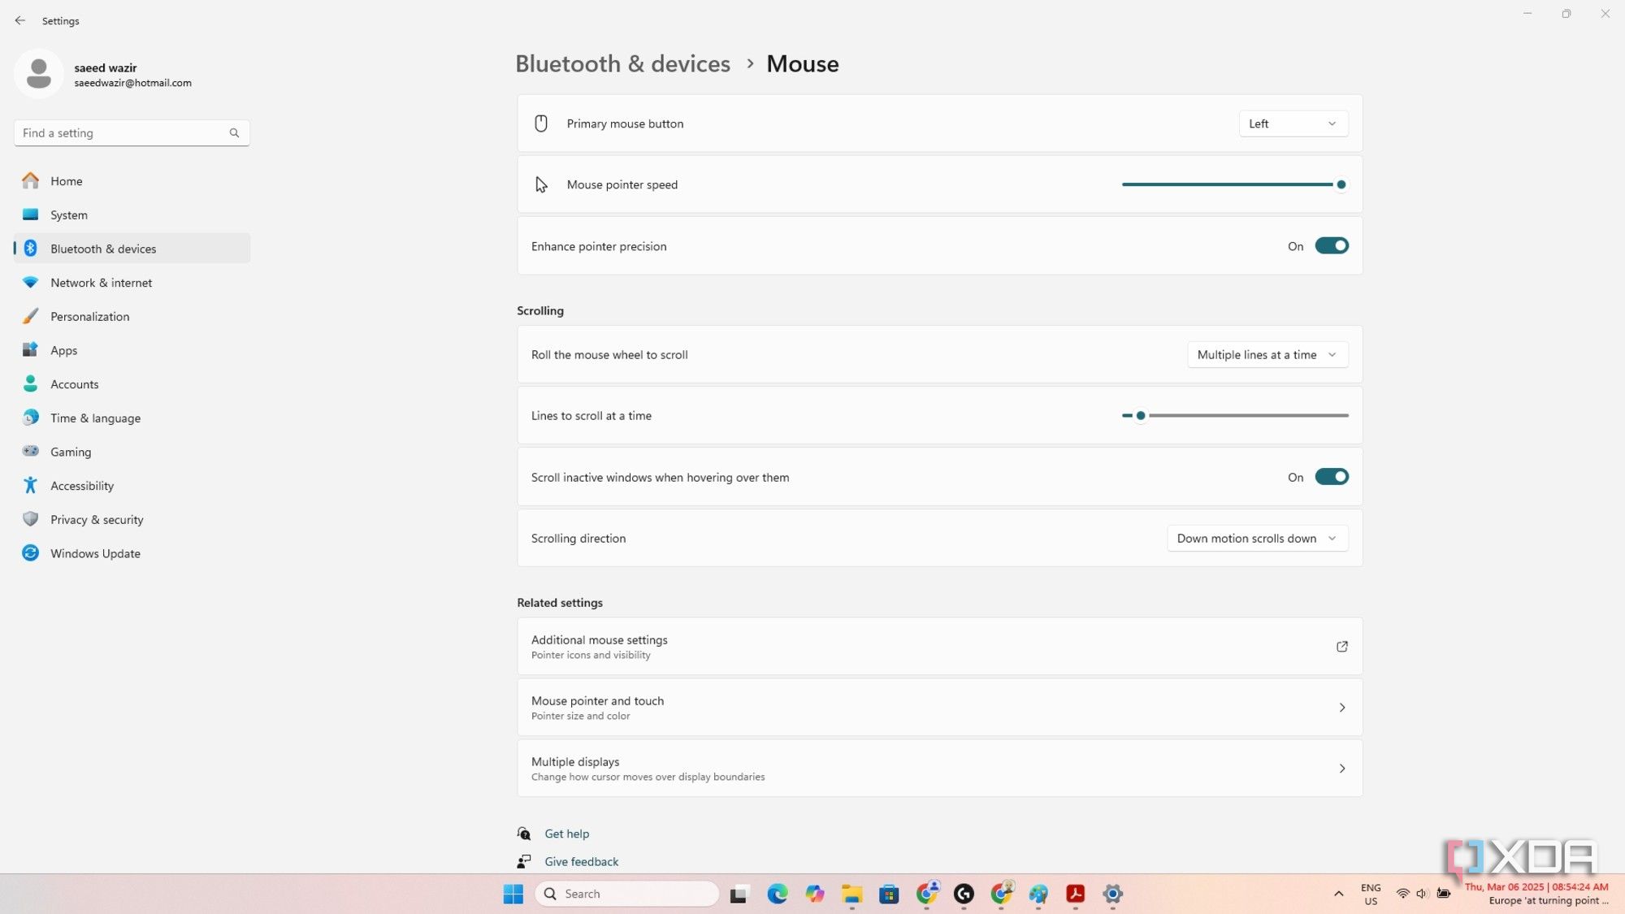1625x914 pixels.
Task: Click the search magnifier in Find a setting
Action: tap(234, 133)
